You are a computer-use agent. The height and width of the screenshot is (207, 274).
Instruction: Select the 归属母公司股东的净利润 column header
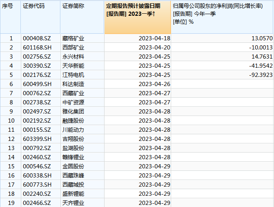(222, 17)
